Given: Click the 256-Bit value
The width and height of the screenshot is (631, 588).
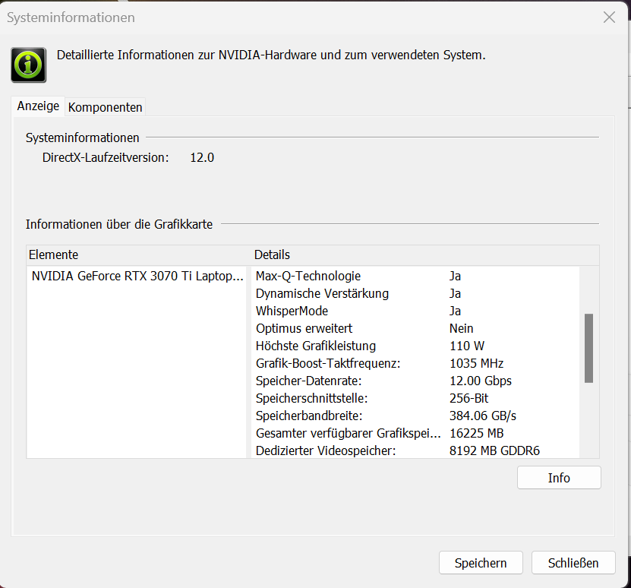Looking at the screenshot, I should 469,398.
